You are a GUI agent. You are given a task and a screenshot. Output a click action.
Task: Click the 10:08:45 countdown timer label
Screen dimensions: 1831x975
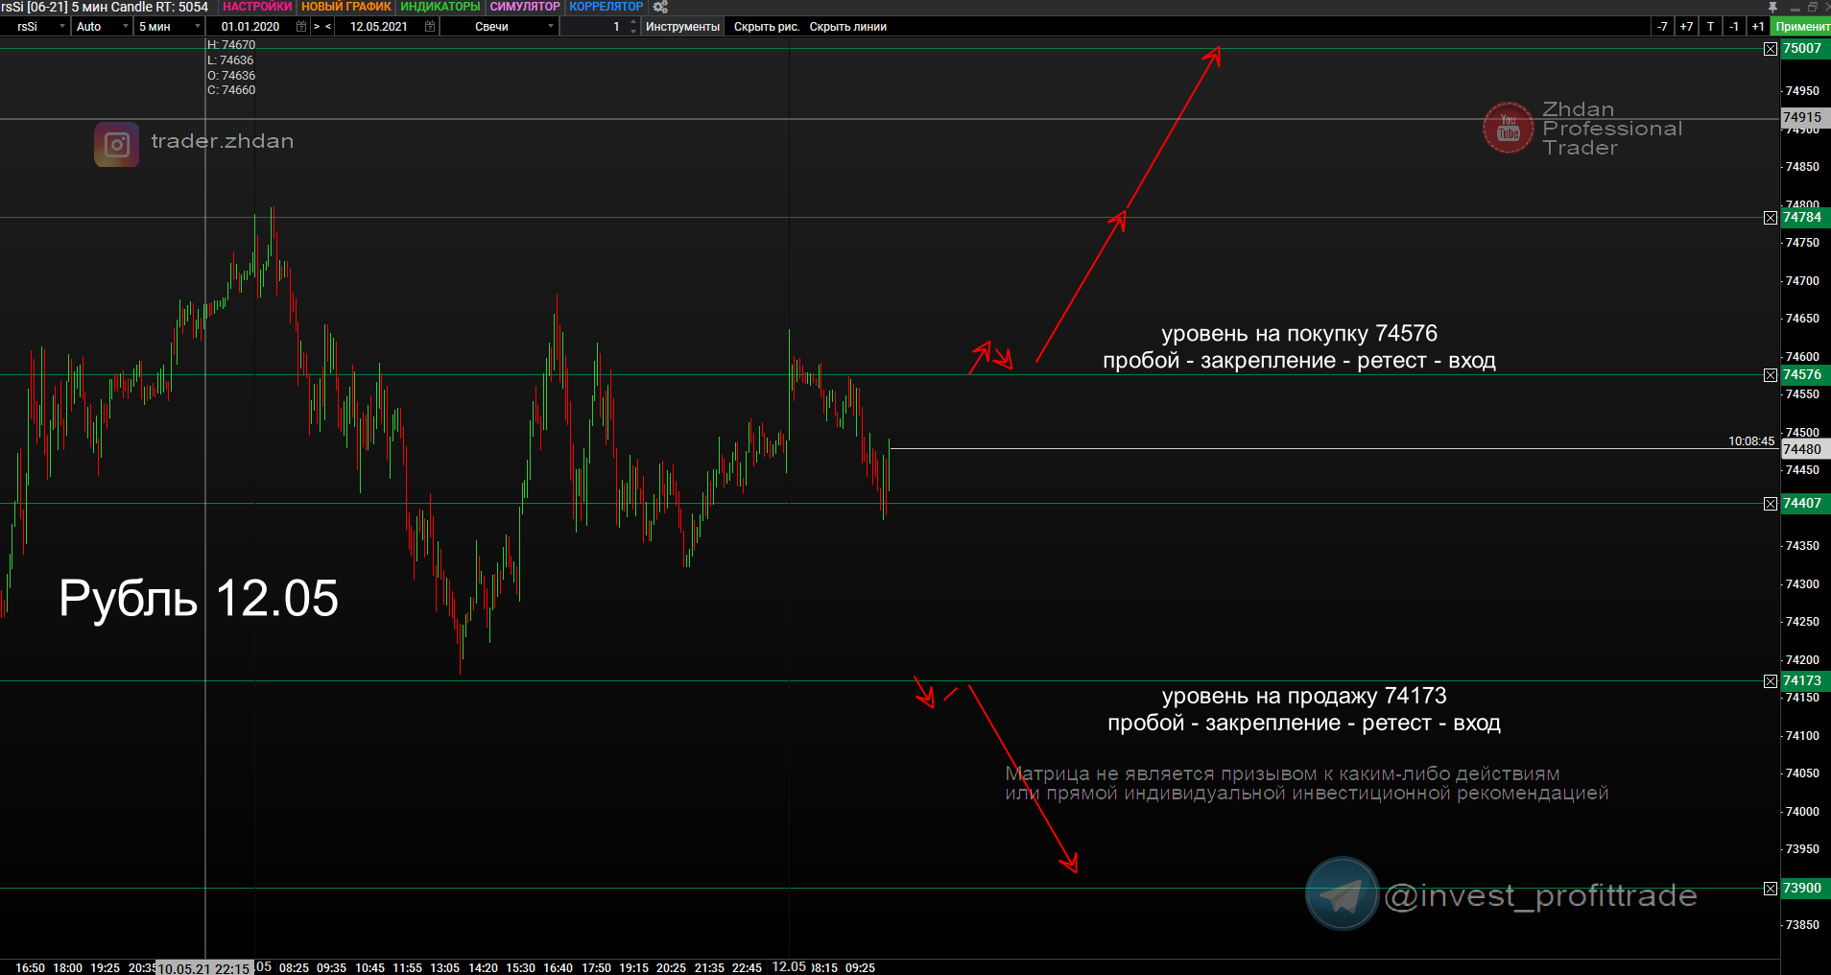1751,441
